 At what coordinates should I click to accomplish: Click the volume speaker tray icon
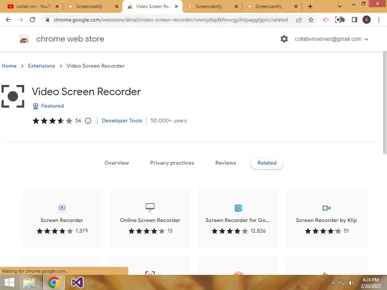point(351,283)
